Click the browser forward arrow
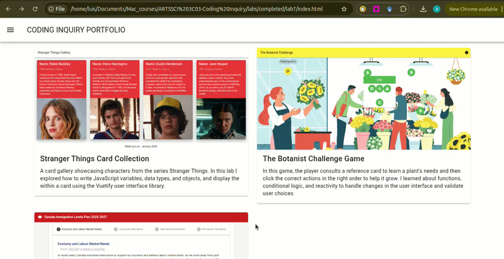 (x=21, y=9)
